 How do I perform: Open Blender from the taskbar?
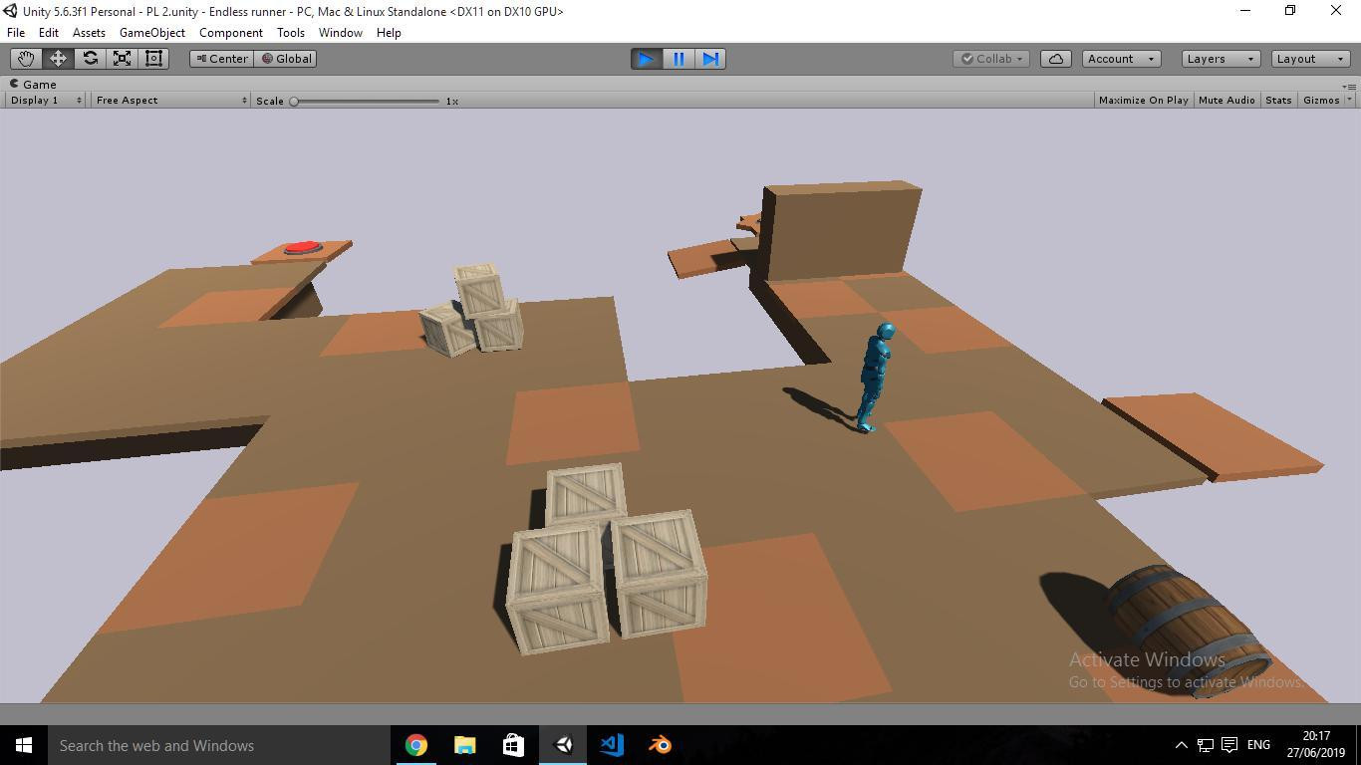point(660,745)
